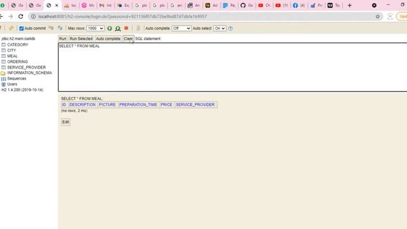Click CITY table name in tree
This screenshot has height=229, width=407.
click(11, 50)
